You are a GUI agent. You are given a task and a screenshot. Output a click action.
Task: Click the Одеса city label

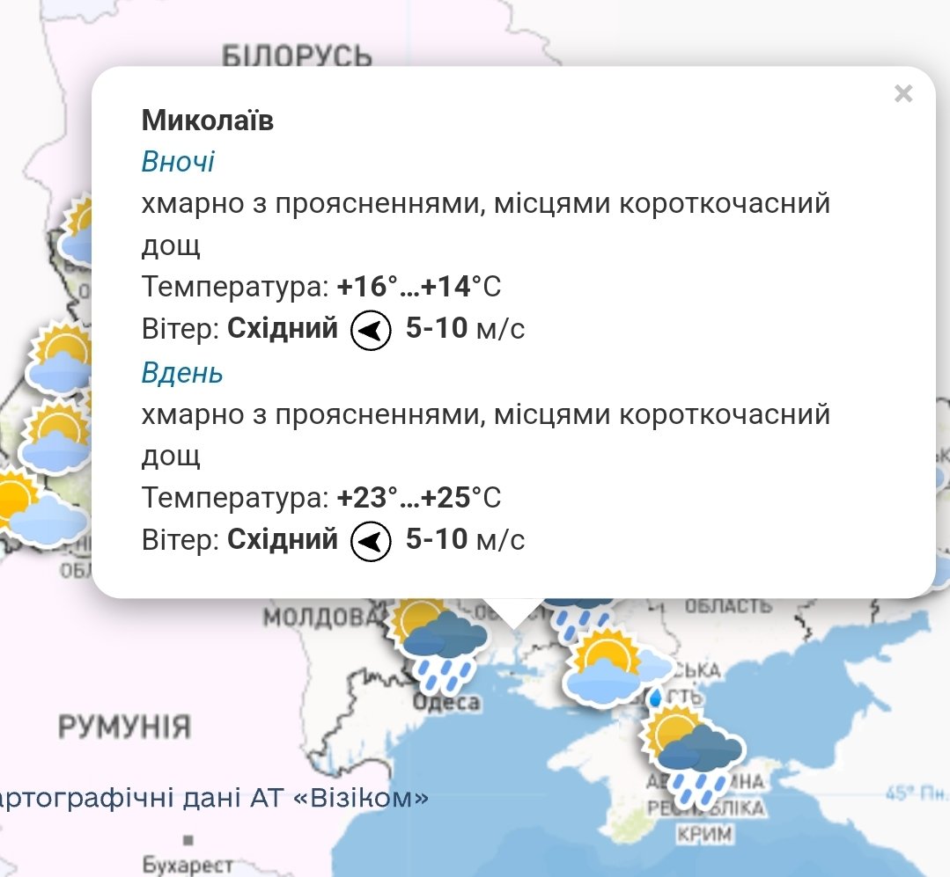pos(447,702)
